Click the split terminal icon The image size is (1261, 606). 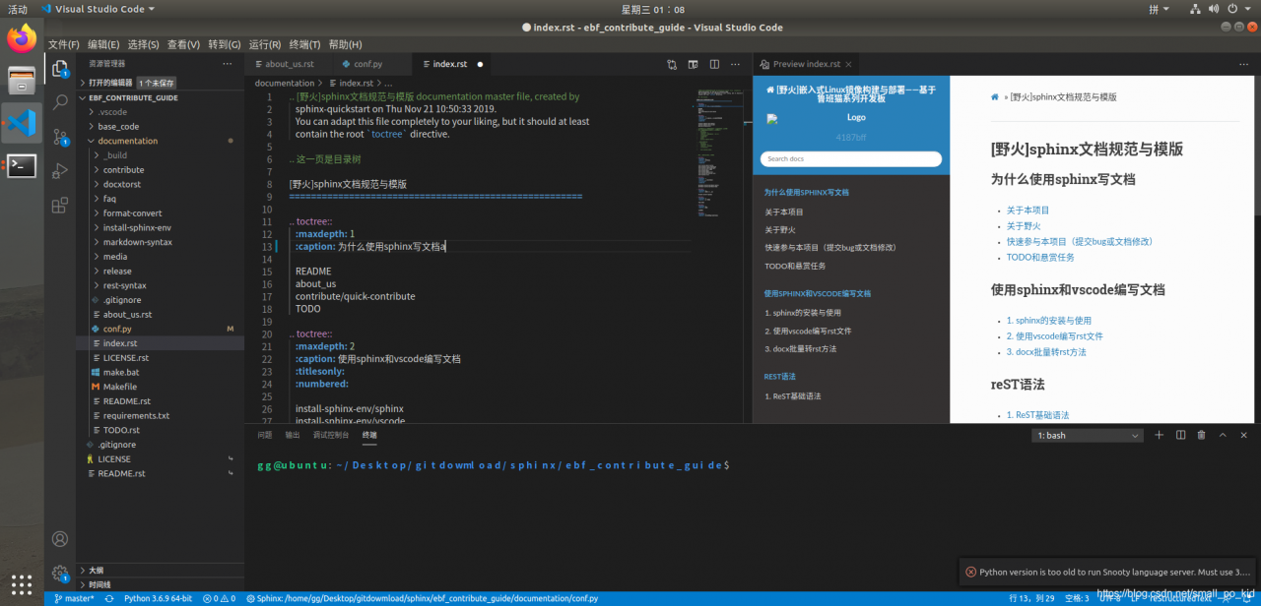coord(1180,435)
